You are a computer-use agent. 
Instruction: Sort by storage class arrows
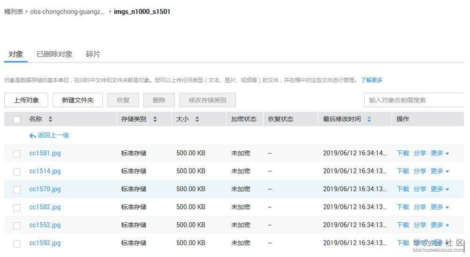coord(155,119)
